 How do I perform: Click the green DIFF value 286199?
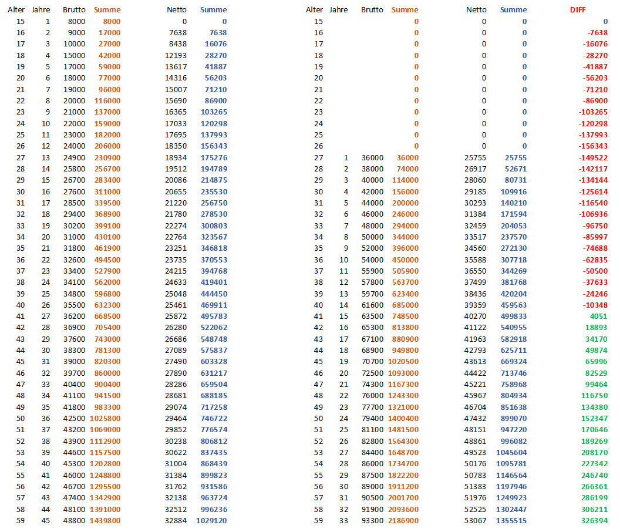[594, 497]
